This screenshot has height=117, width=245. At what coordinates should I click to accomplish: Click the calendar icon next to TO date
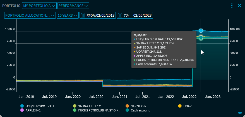(x=120, y=16)
